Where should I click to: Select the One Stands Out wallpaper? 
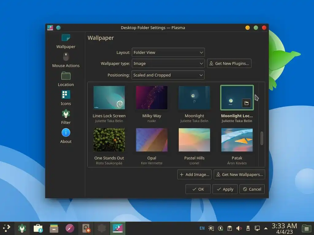coord(109,140)
